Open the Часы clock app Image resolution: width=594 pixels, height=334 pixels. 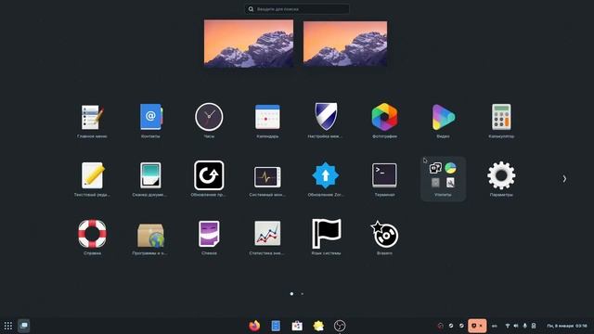(209, 117)
